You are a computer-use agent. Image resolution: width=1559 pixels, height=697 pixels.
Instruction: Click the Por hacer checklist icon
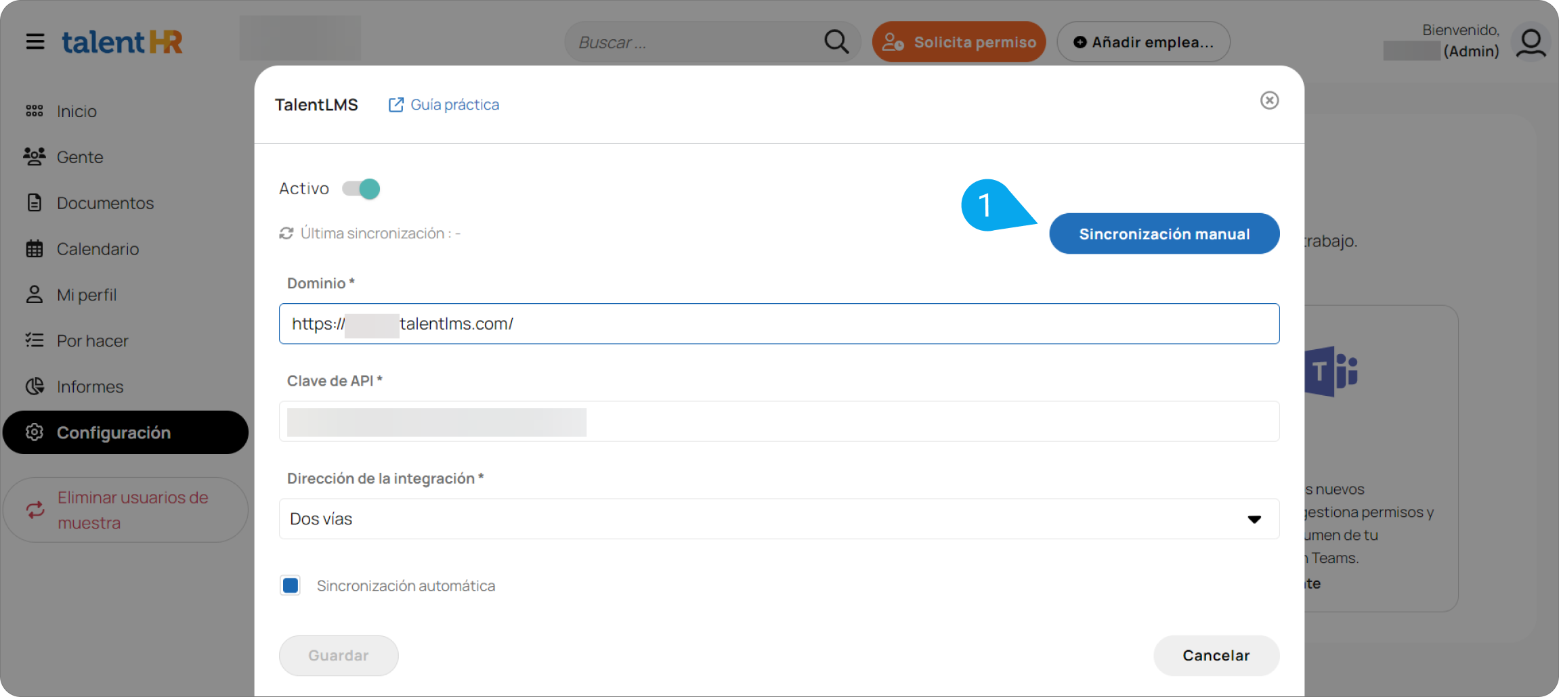35,340
